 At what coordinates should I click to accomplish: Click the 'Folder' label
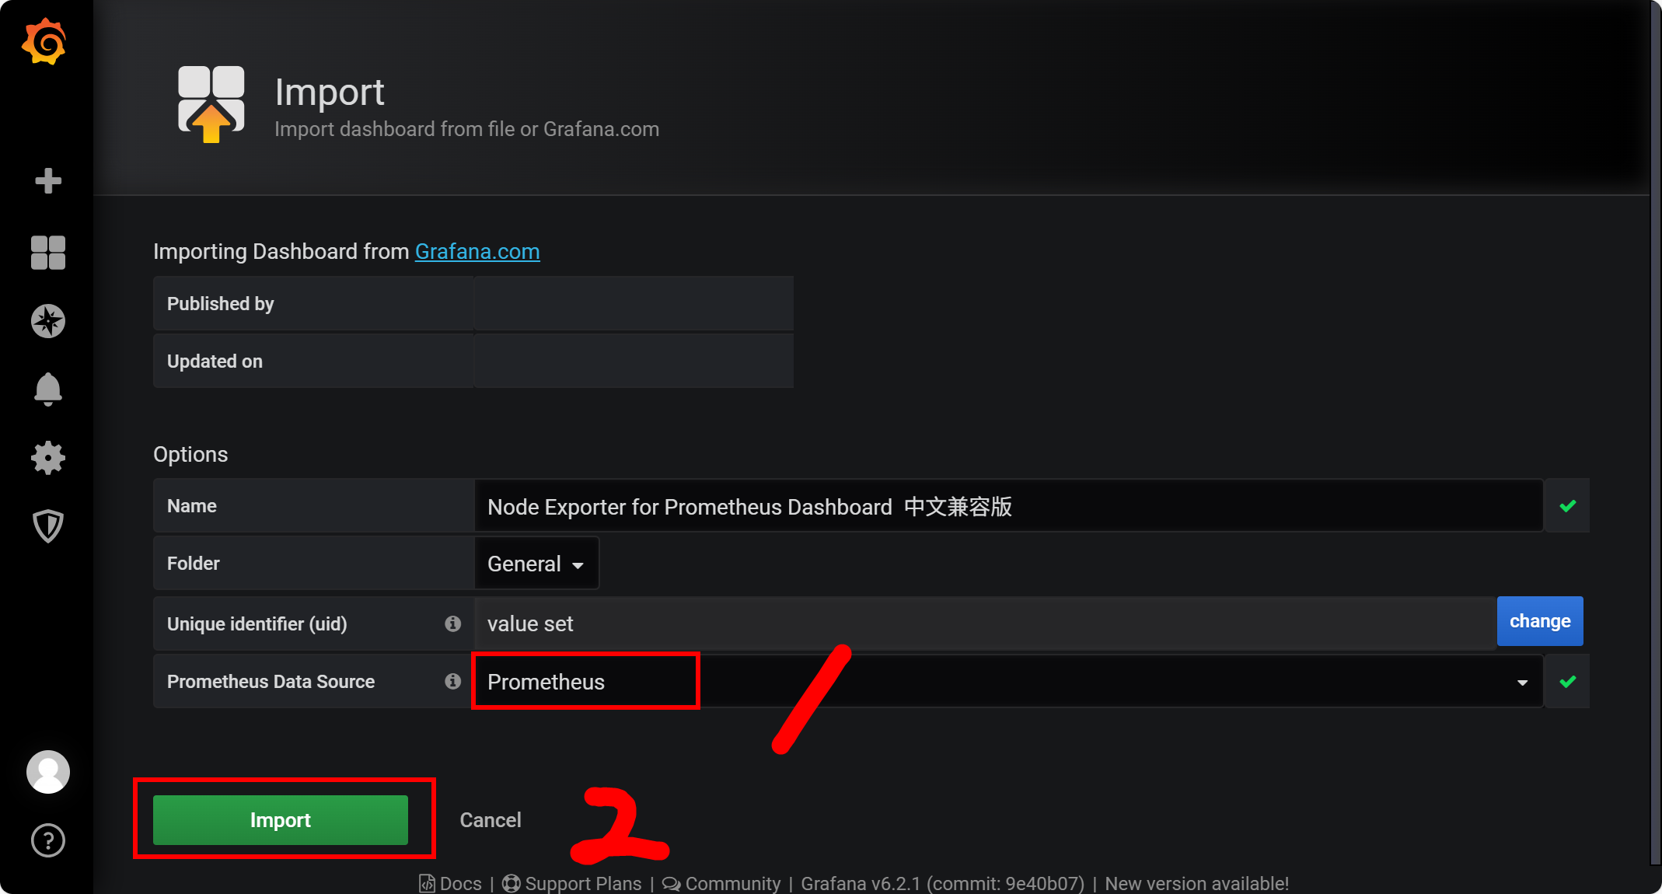[x=194, y=564]
